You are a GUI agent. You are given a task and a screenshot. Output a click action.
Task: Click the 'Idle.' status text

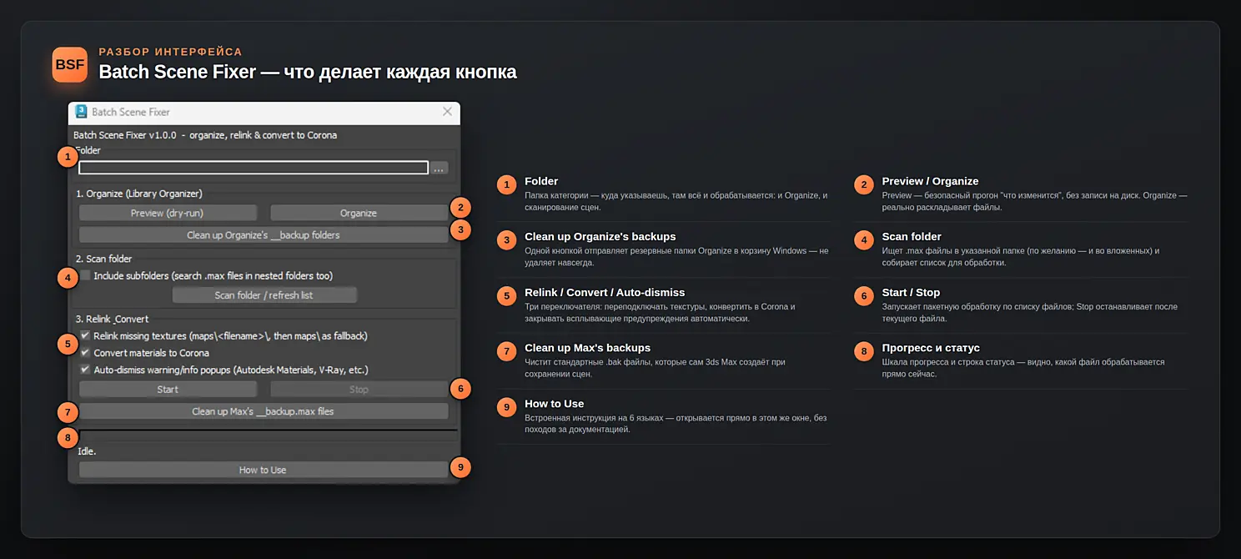click(87, 451)
